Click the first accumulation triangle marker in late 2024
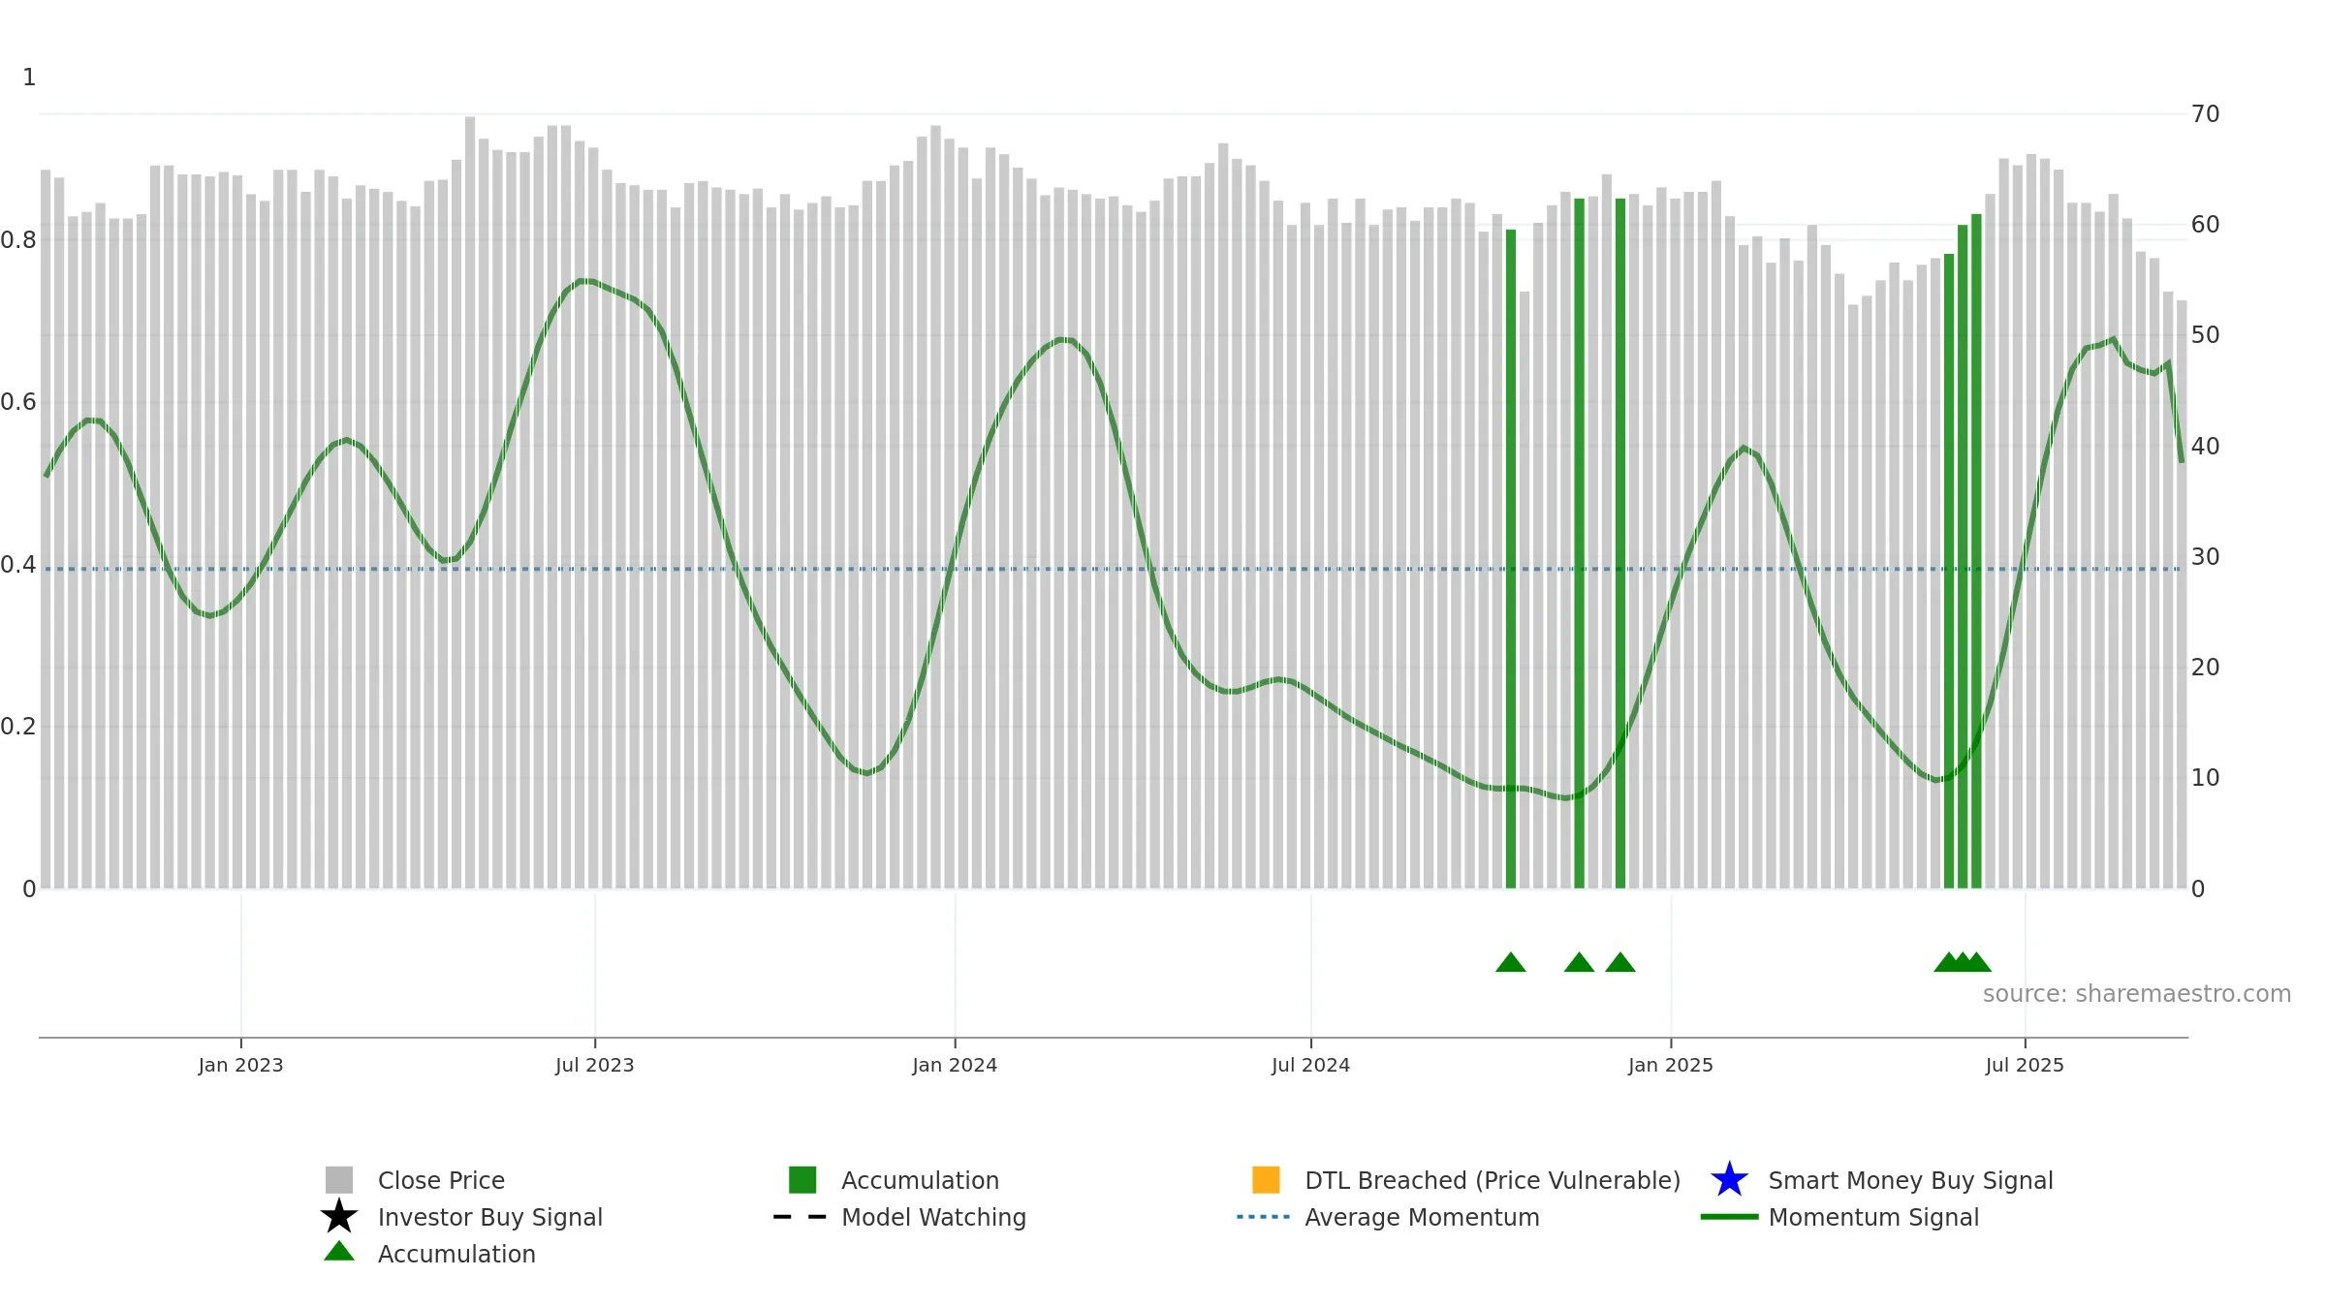Viewport: 2326px width, 1308px height. click(1511, 962)
